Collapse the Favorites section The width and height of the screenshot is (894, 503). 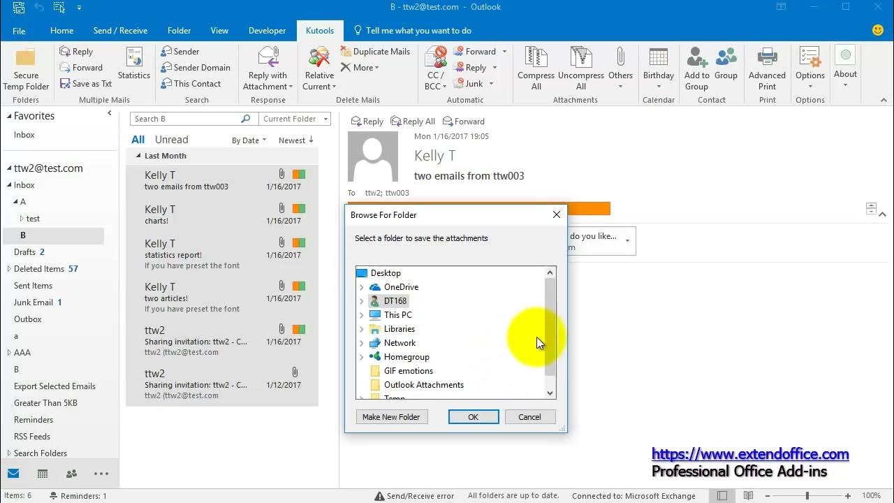click(x=9, y=116)
